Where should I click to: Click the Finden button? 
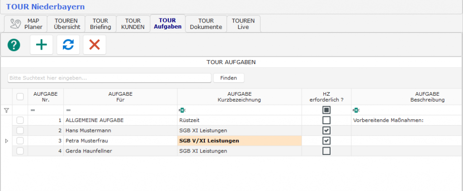coord(228,78)
